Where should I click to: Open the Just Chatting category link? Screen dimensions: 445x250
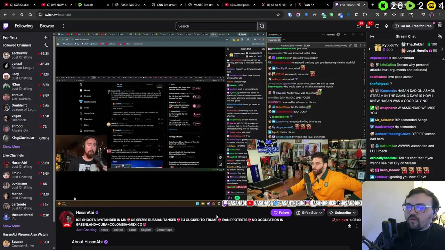[86, 230]
